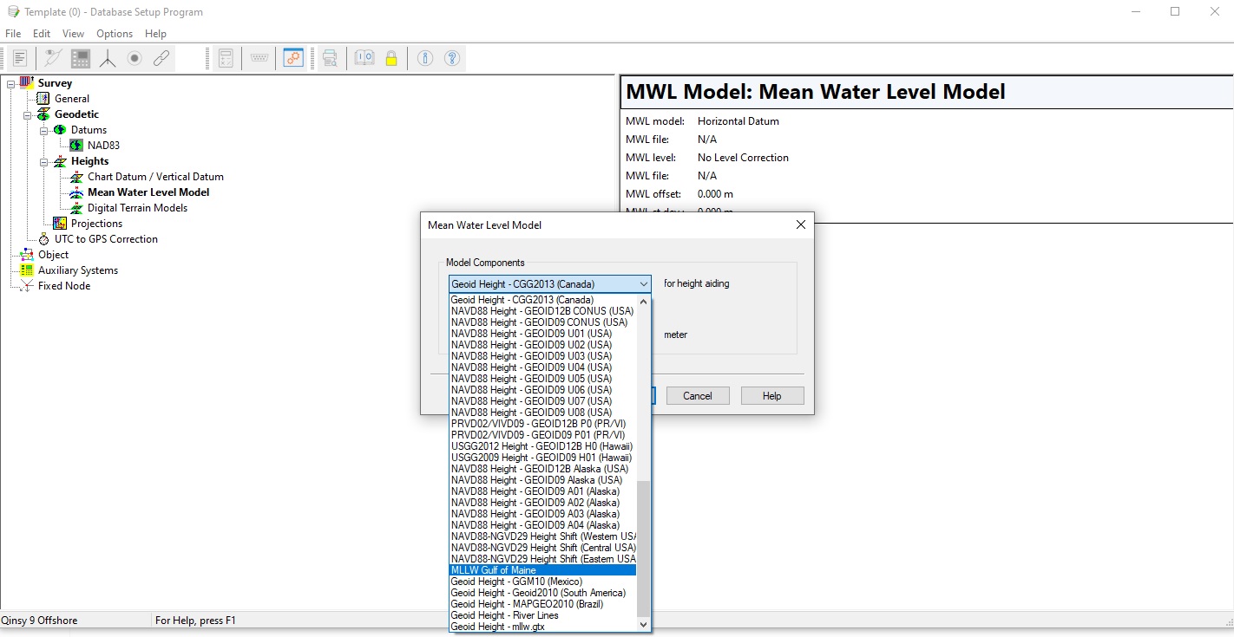1234x637 pixels.
Task: Click the gears settings toolbar icon
Action: tap(293, 58)
